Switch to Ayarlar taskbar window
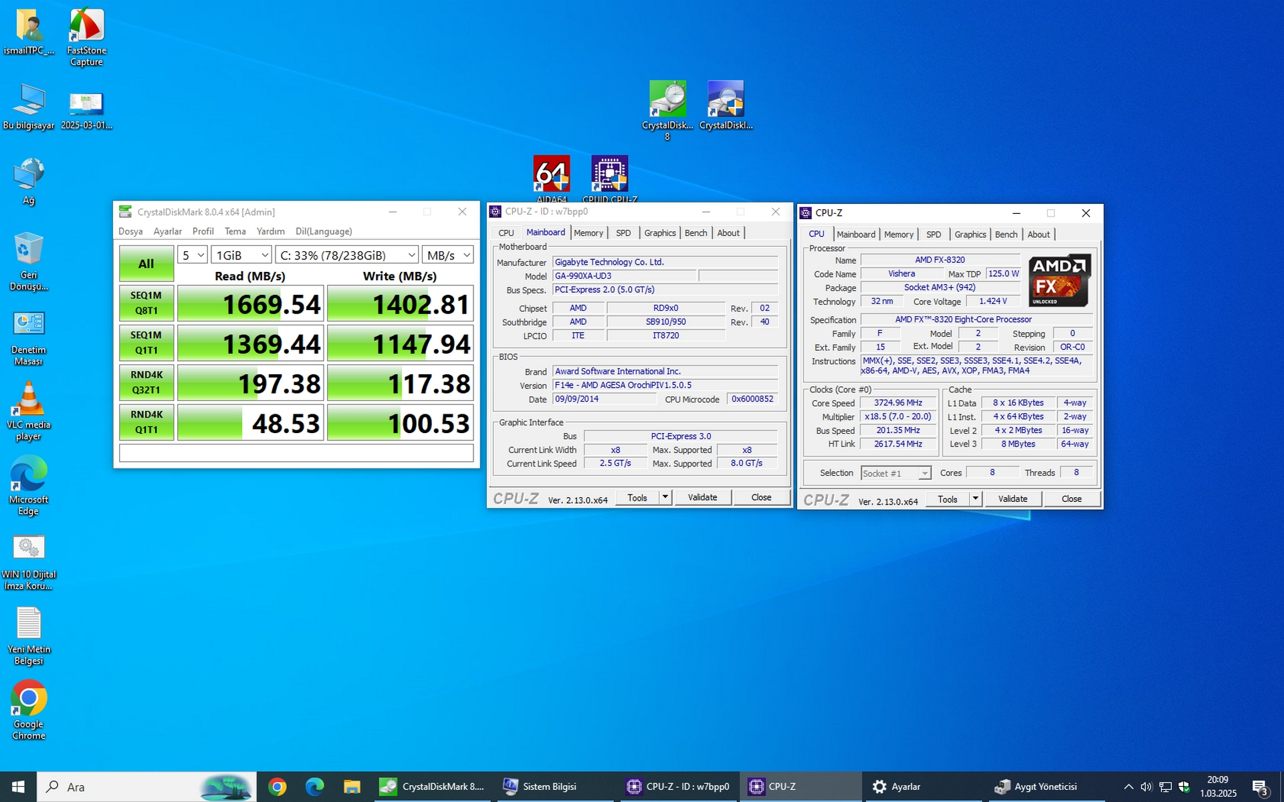Image resolution: width=1284 pixels, height=802 pixels. (x=924, y=787)
